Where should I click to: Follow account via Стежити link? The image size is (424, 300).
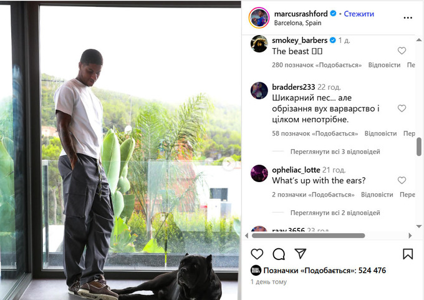(359, 14)
